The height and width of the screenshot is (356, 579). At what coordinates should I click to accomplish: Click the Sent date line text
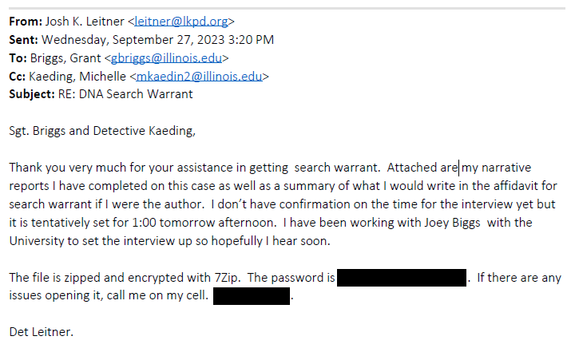(x=157, y=39)
